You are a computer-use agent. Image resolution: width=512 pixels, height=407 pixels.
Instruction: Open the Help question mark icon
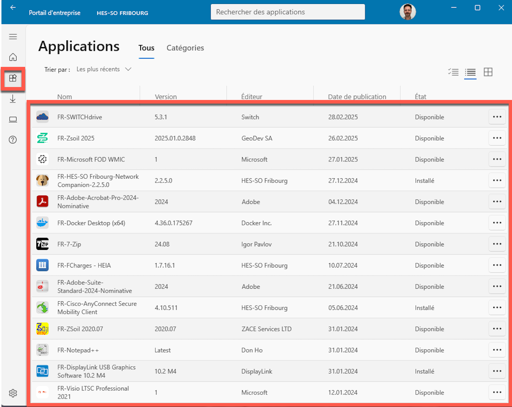pos(13,140)
